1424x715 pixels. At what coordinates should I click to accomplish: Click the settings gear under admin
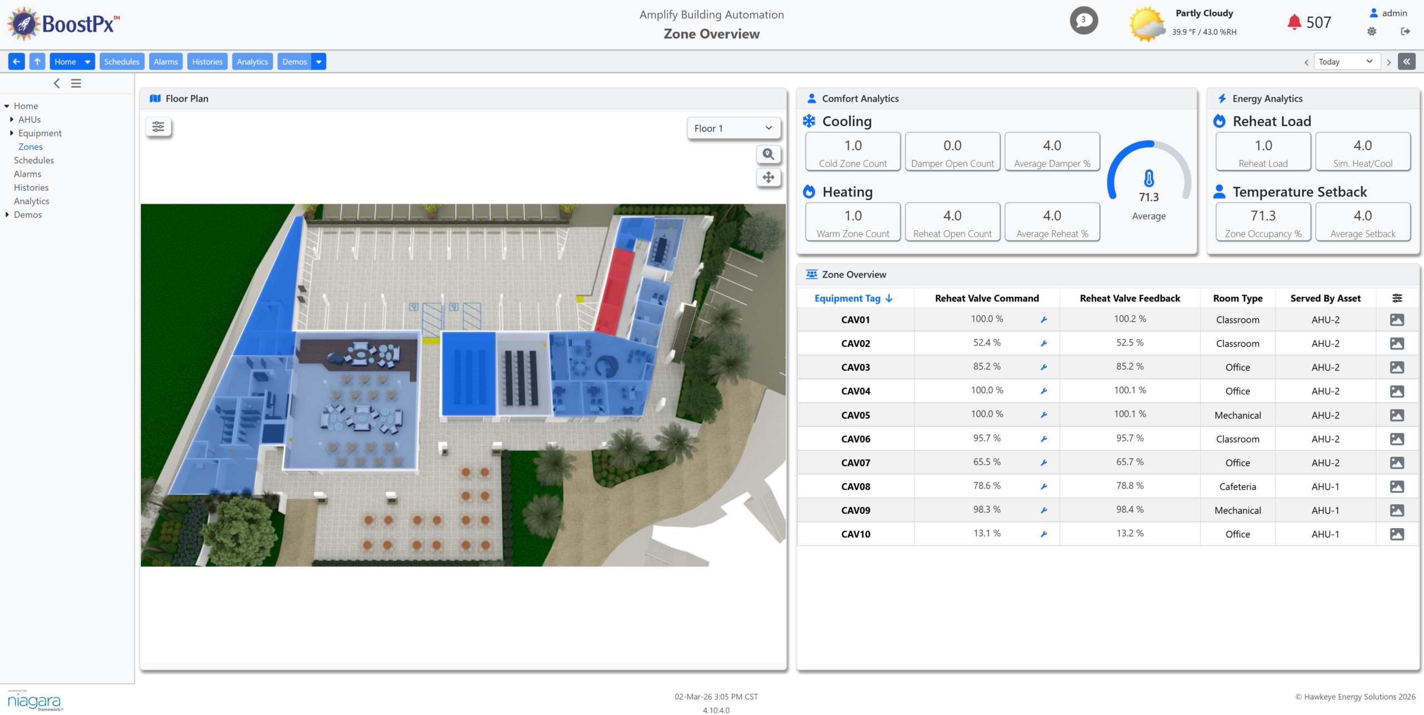tap(1372, 32)
